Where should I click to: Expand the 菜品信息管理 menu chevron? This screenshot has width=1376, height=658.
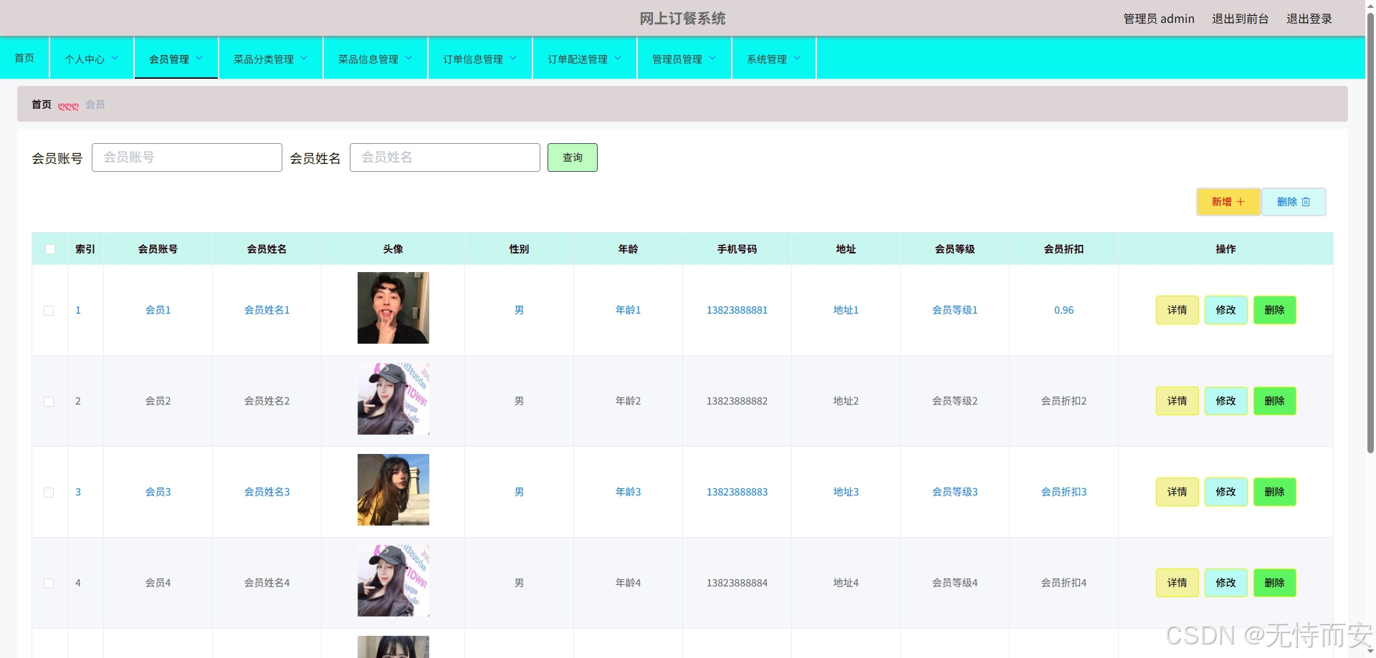pyautogui.click(x=408, y=59)
